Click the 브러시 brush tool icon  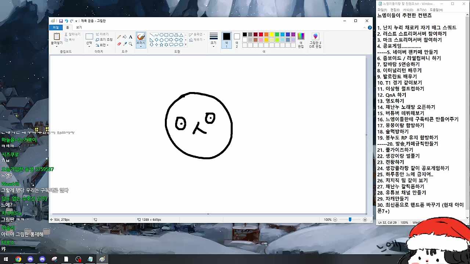point(141,37)
